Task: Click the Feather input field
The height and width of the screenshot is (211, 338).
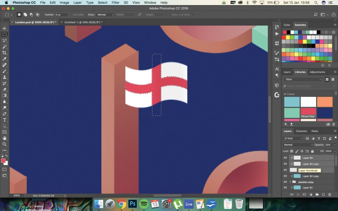Action: tap(62, 15)
